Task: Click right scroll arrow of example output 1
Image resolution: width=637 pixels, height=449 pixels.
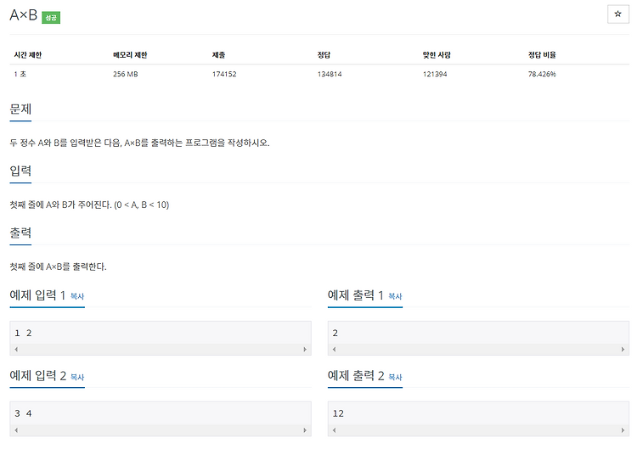Action: [623, 349]
